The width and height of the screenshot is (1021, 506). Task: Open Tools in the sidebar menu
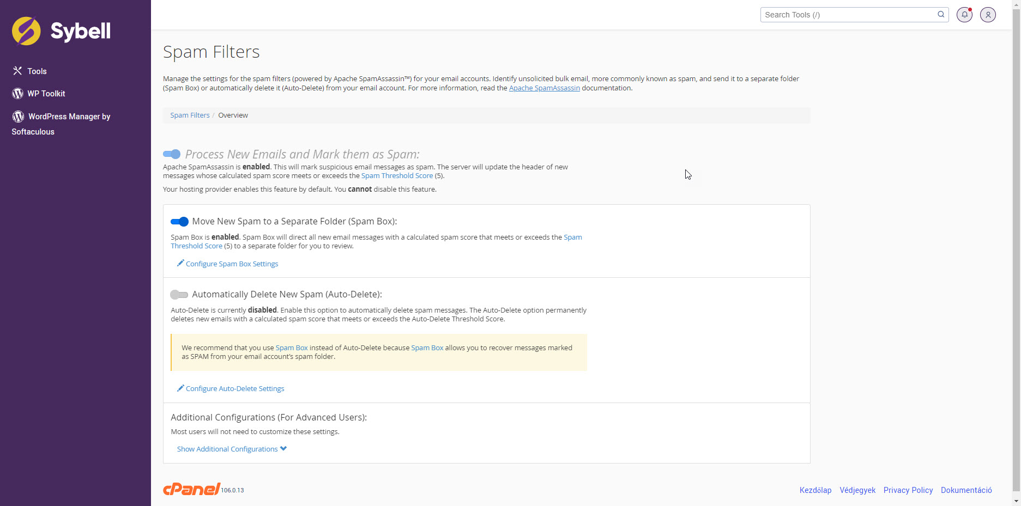(x=37, y=71)
